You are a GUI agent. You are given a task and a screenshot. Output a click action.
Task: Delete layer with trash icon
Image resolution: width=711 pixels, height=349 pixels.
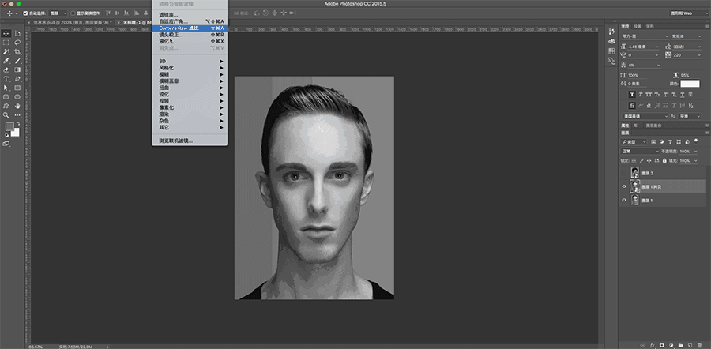(x=699, y=345)
